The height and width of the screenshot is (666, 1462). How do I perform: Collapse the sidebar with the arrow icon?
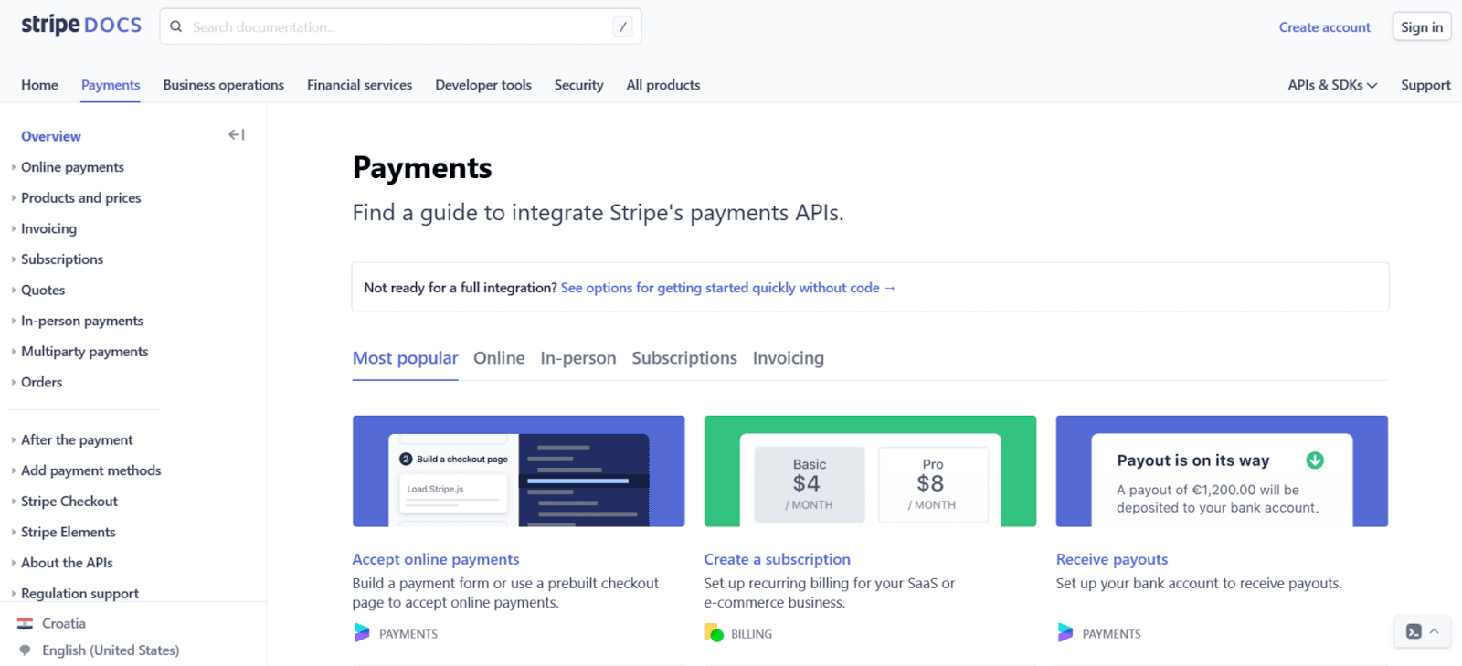(236, 135)
